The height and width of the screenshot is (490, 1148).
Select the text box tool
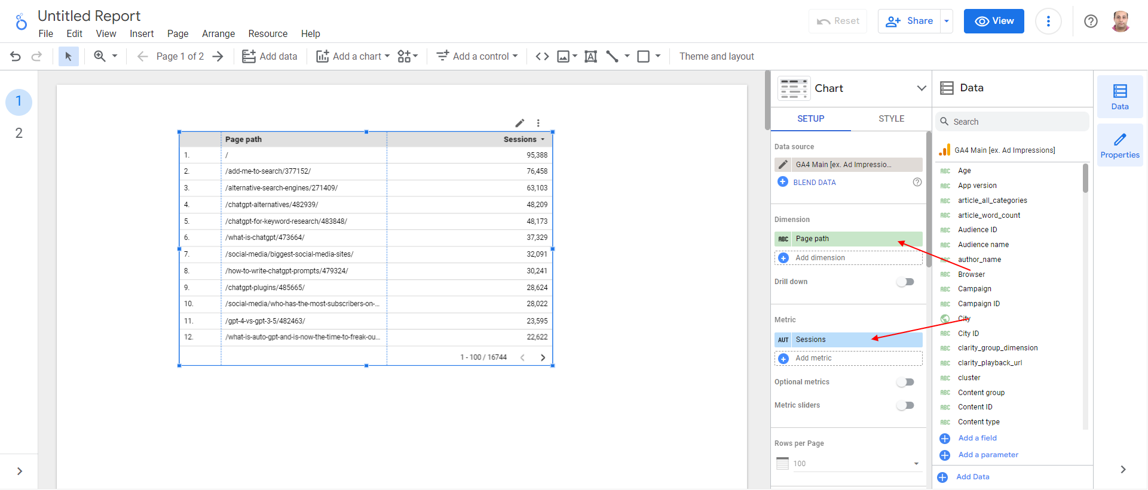(x=590, y=56)
